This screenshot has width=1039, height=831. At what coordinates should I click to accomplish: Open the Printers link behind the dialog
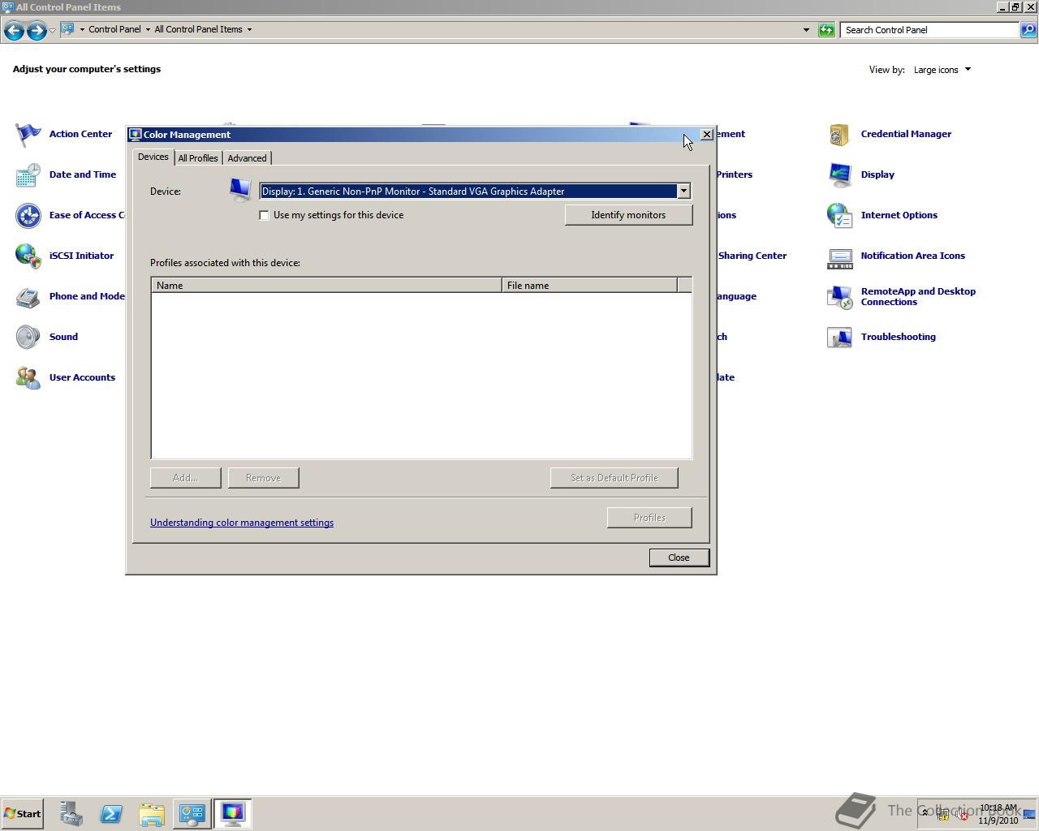(x=734, y=174)
